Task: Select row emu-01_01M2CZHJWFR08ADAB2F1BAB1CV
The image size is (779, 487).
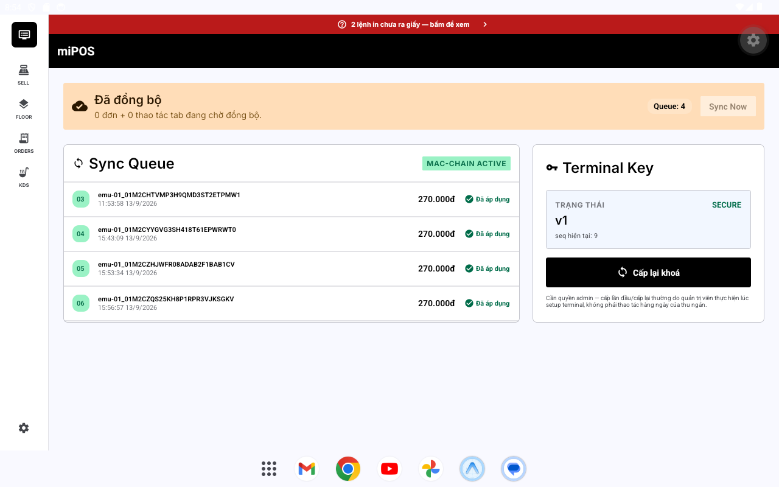Action: (x=292, y=268)
